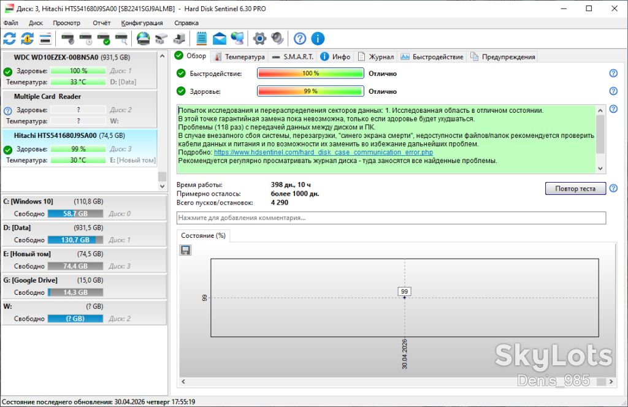The width and height of the screenshot is (628, 407).
Task: Click the 99 data point label on chart
Action: pyautogui.click(x=404, y=291)
